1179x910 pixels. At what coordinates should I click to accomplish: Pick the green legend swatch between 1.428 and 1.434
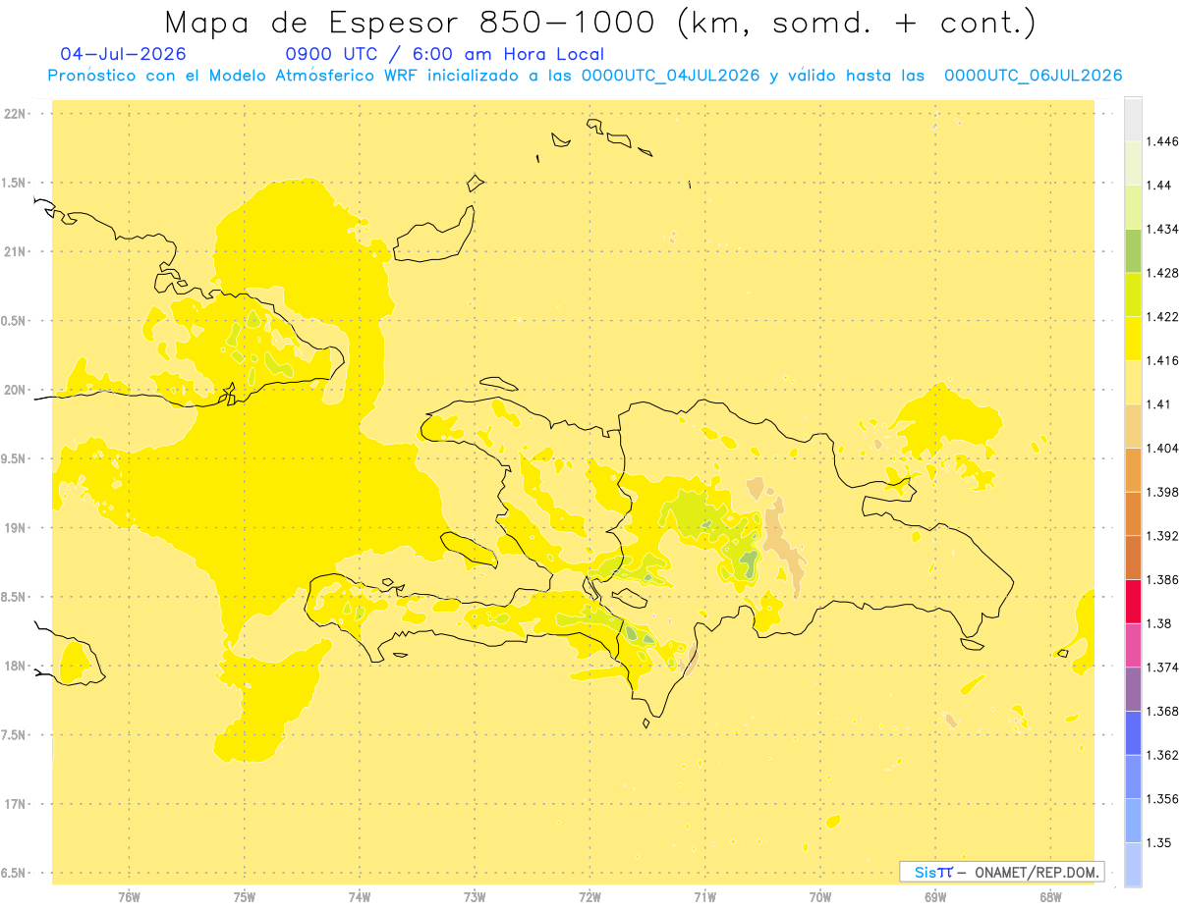tap(1133, 250)
